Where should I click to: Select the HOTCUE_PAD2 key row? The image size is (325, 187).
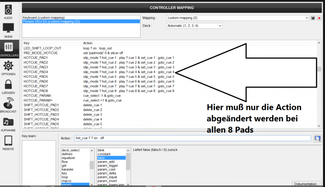pos(169,62)
